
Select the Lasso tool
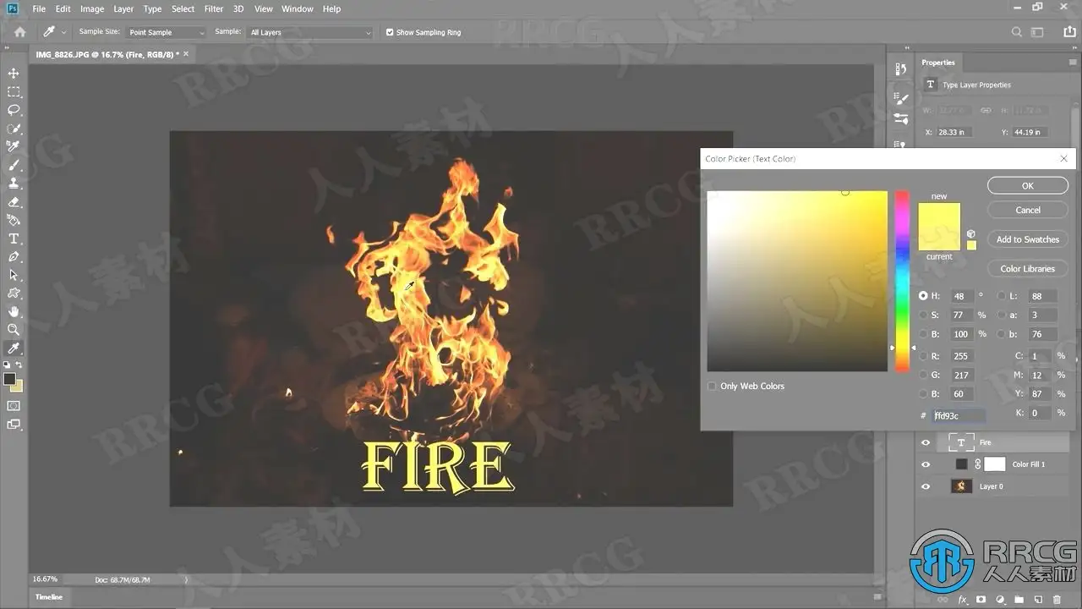14,110
